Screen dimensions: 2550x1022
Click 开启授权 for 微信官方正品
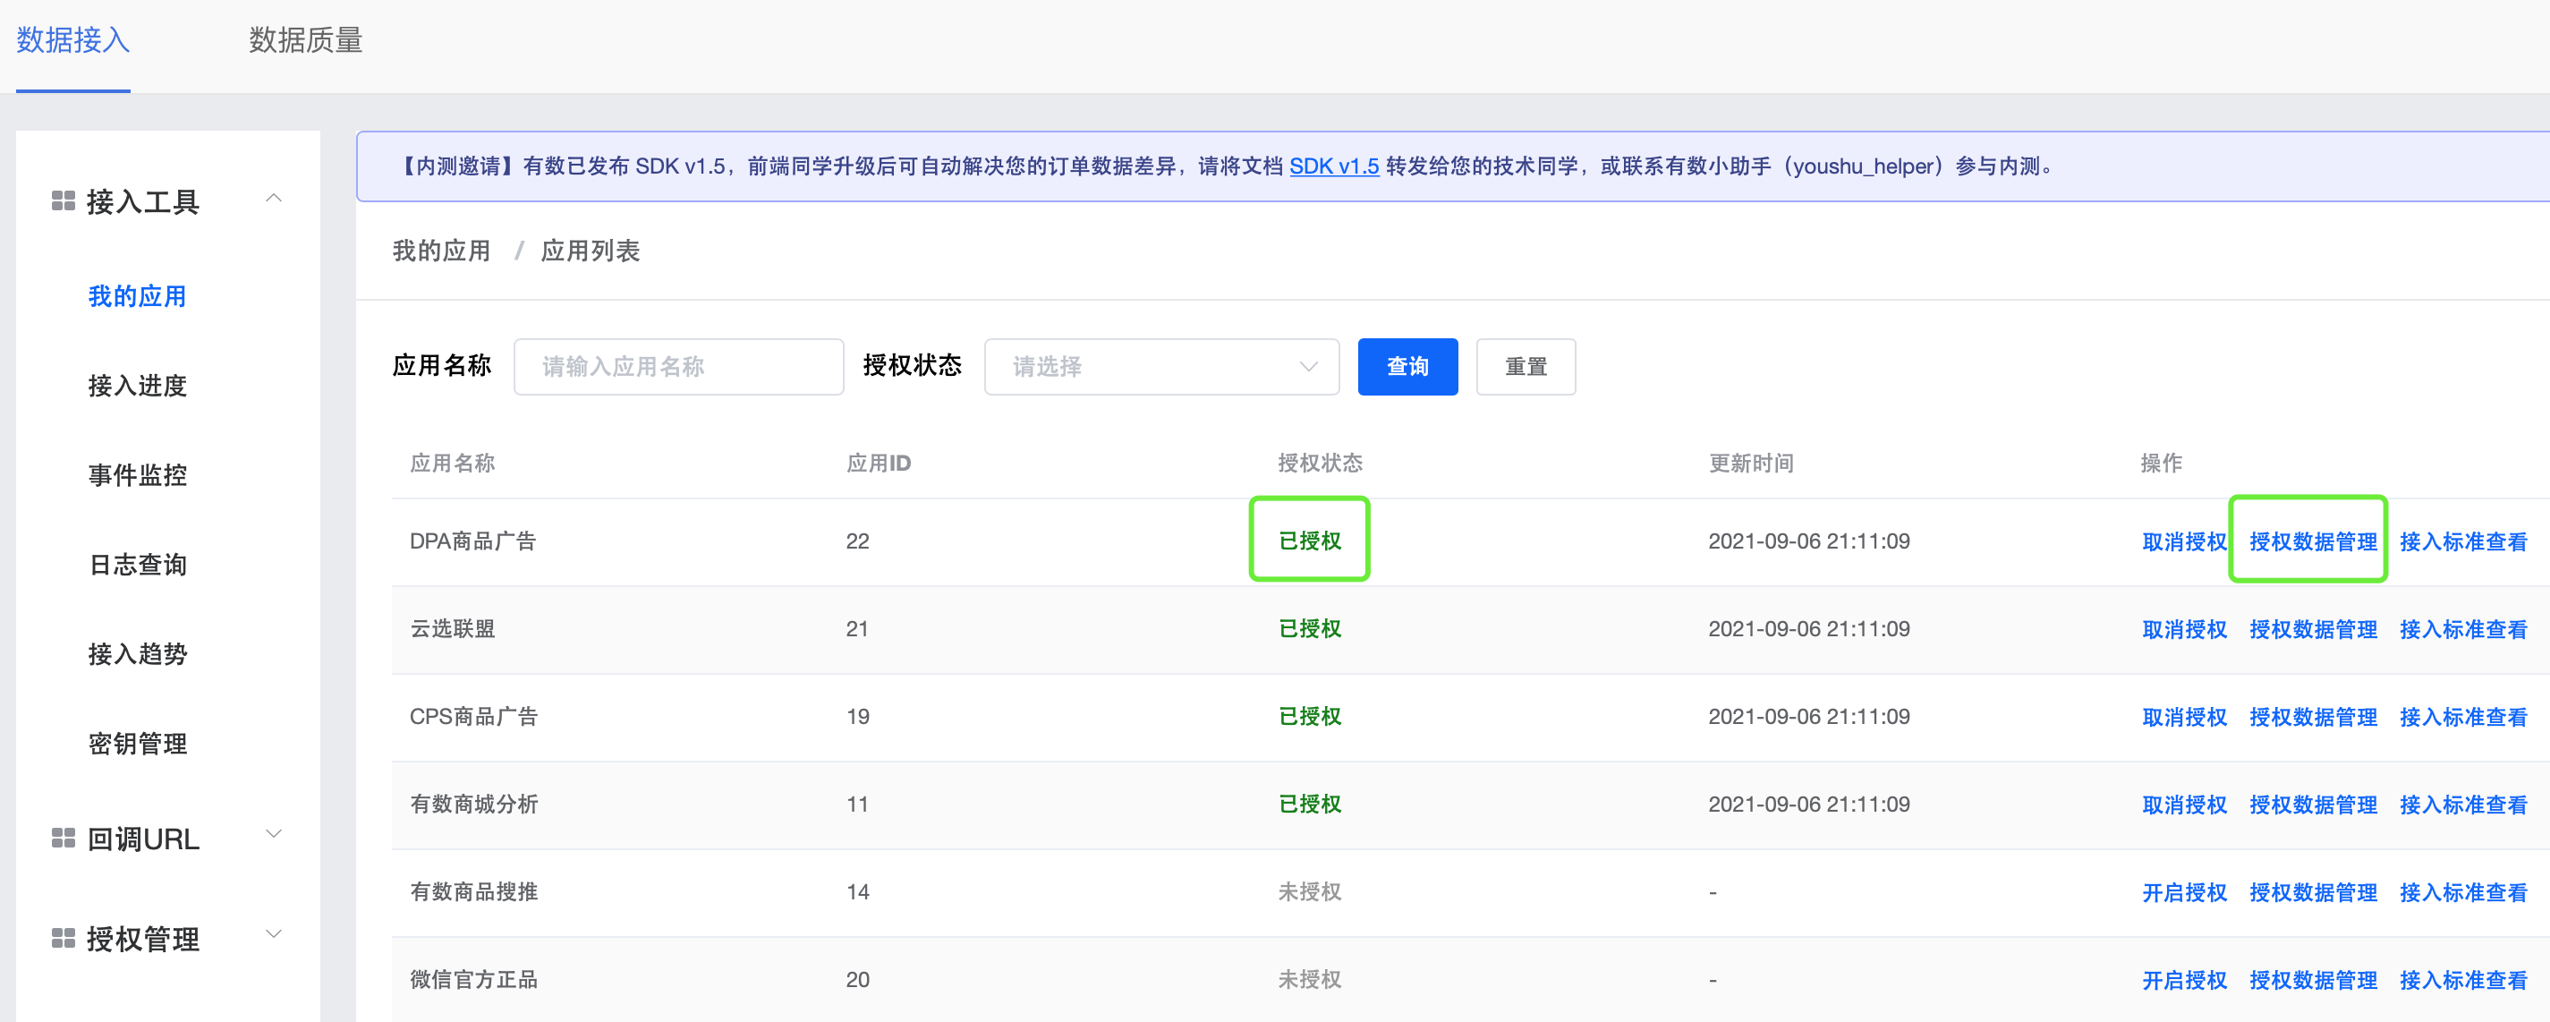tap(2184, 979)
